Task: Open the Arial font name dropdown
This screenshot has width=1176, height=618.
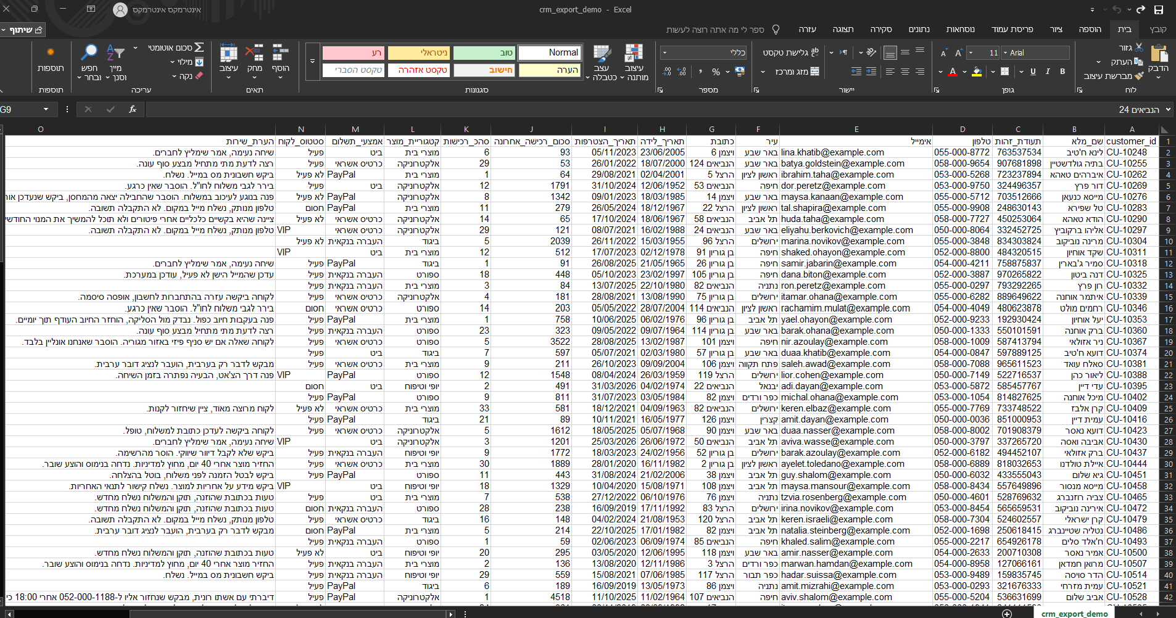Action: click(1004, 53)
